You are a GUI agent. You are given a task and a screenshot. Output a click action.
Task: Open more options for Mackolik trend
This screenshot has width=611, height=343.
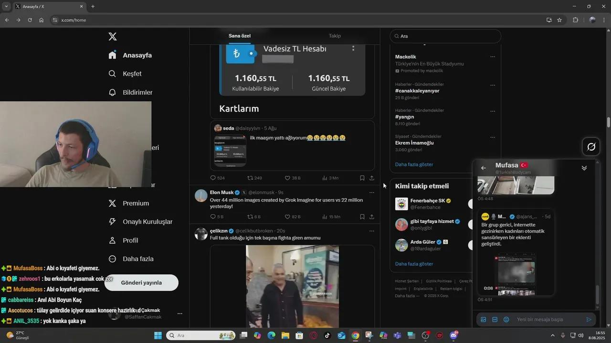click(493, 57)
